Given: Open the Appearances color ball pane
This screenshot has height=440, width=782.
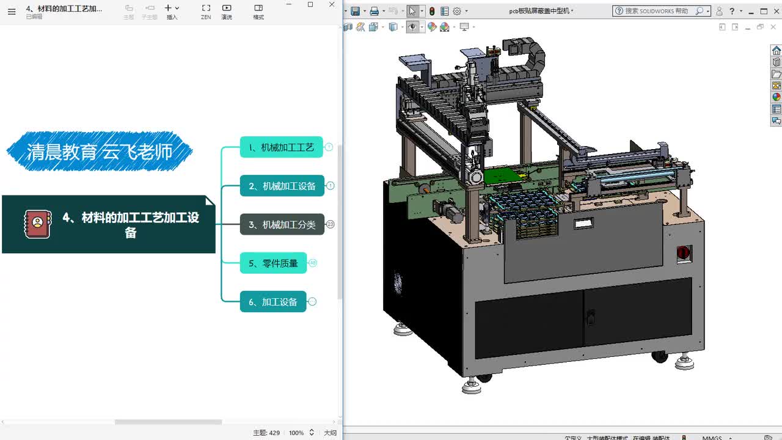Looking at the screenshot, I should [777, 97].
